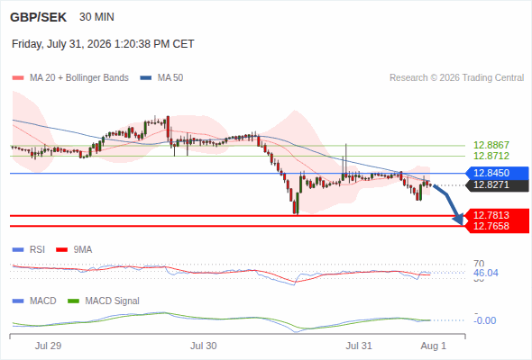532x360 pixels.
Task: Click the blue 12.8450 pivot price tag
Action: pyautogui.click(x=497, y=173)
